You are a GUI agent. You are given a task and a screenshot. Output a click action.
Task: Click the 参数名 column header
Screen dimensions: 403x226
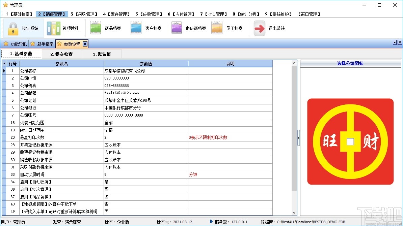[62, 64]
